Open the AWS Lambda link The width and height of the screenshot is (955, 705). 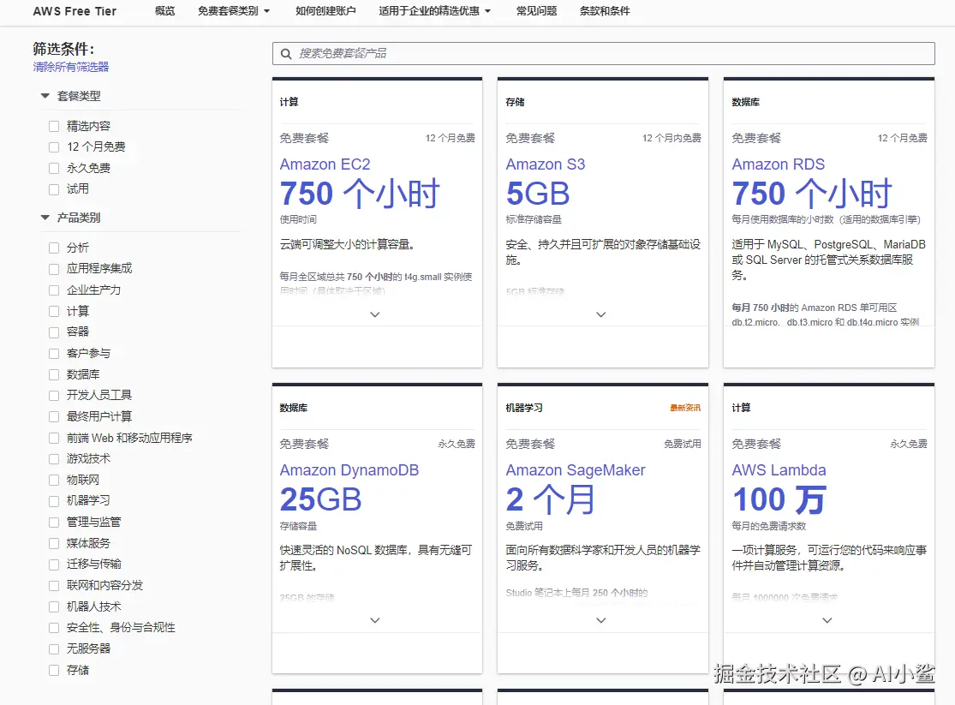pyautogui.click(x=779, y=470)
